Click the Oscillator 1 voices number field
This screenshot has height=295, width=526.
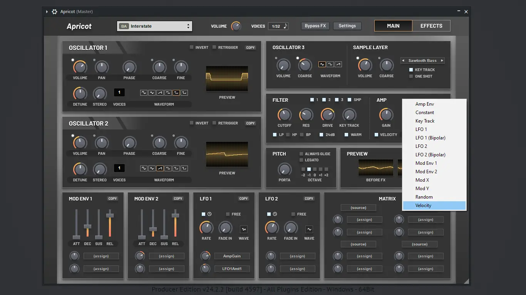119,93
